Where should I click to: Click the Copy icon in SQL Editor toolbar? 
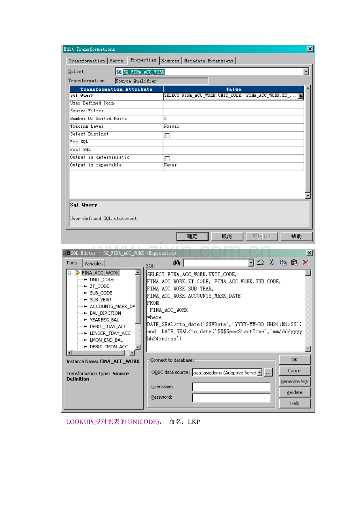(x=283, y=262)
